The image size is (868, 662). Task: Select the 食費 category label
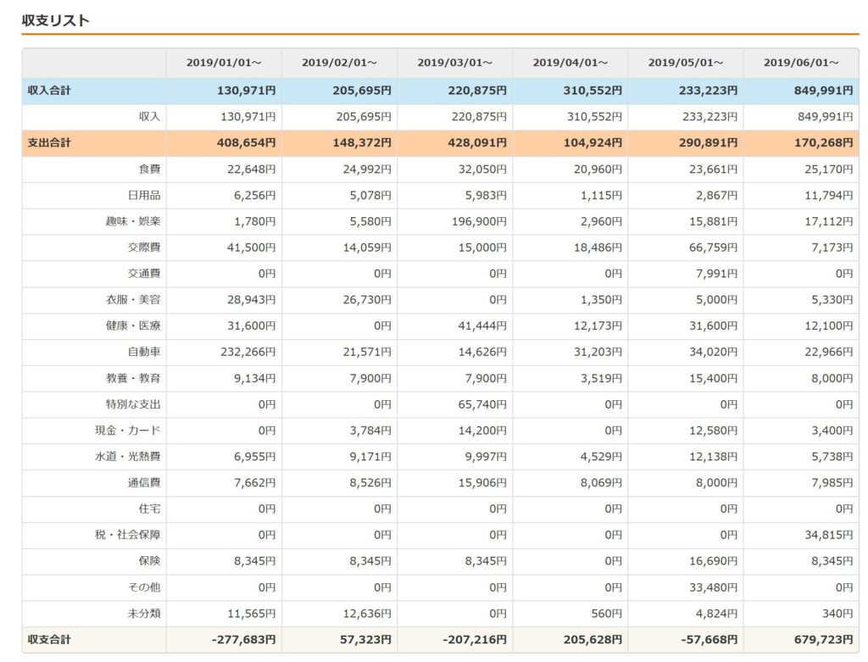coord(149,170)
